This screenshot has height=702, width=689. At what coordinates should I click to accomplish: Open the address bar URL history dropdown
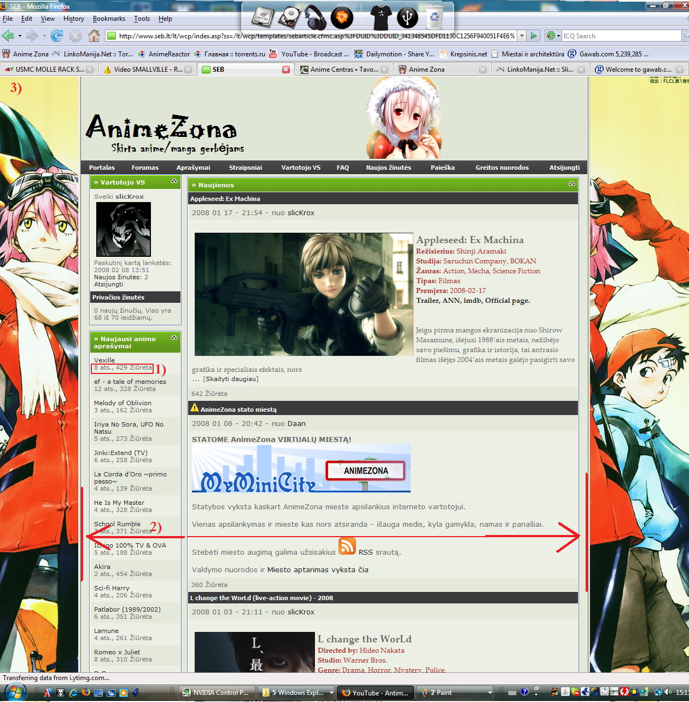522,36
